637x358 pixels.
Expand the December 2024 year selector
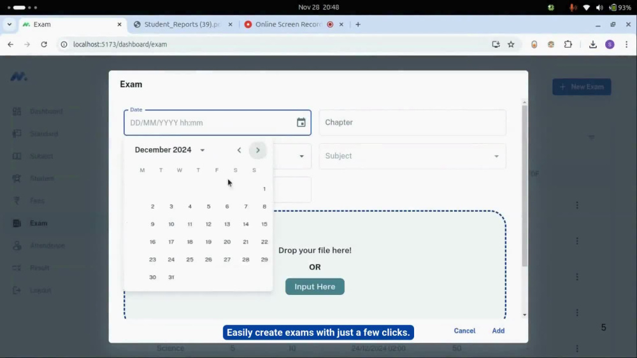coord(203,150)
